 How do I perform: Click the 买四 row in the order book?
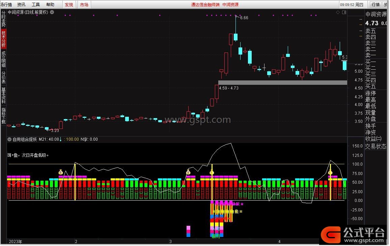(370, 80)
